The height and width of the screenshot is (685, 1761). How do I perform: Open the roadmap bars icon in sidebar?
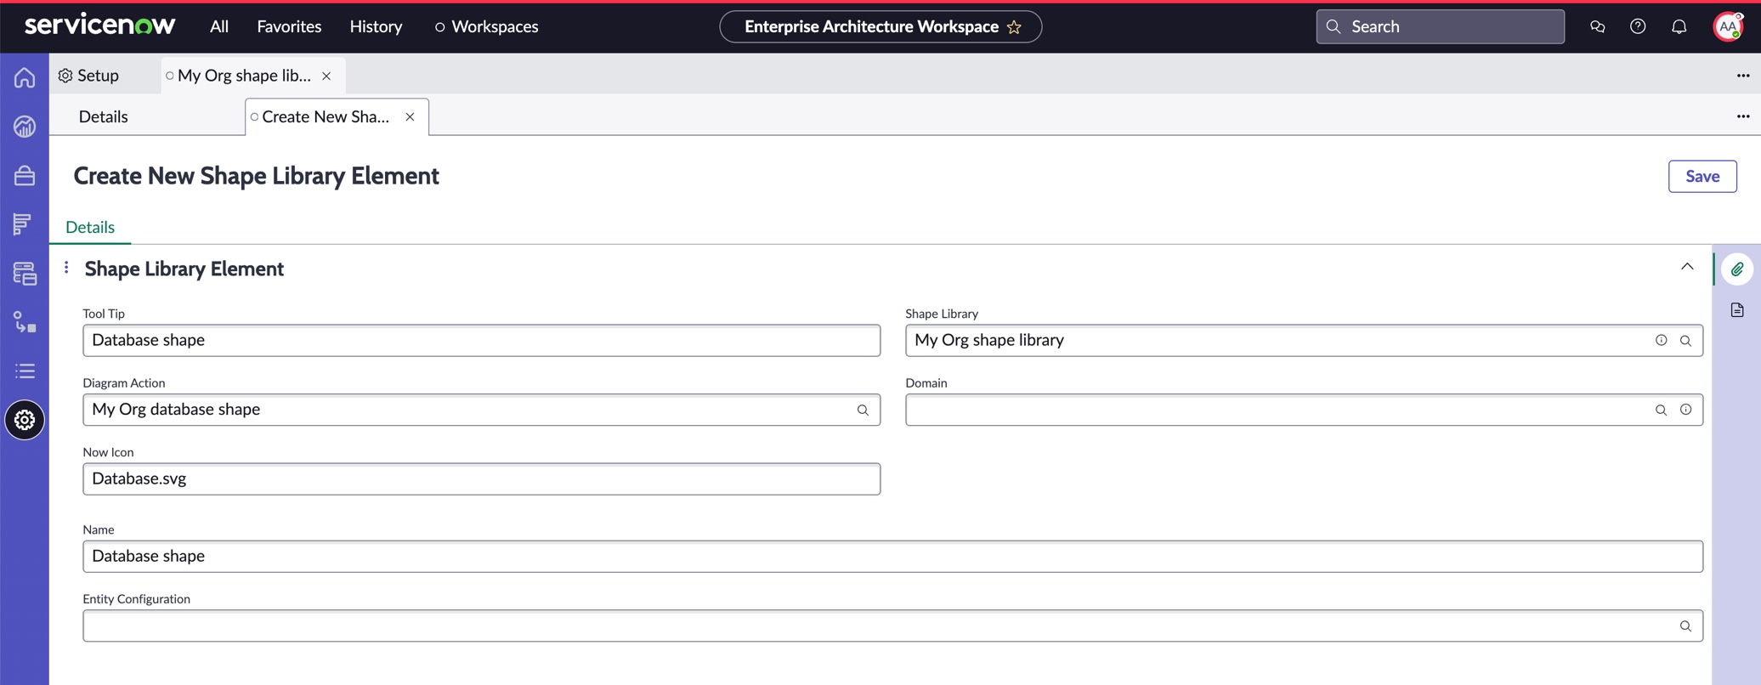pos(23,224)
